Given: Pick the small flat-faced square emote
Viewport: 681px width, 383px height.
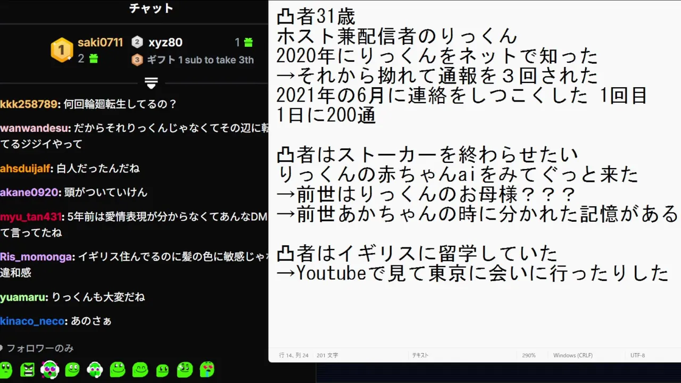Looking at the screenshot, I should click(162, 370).
